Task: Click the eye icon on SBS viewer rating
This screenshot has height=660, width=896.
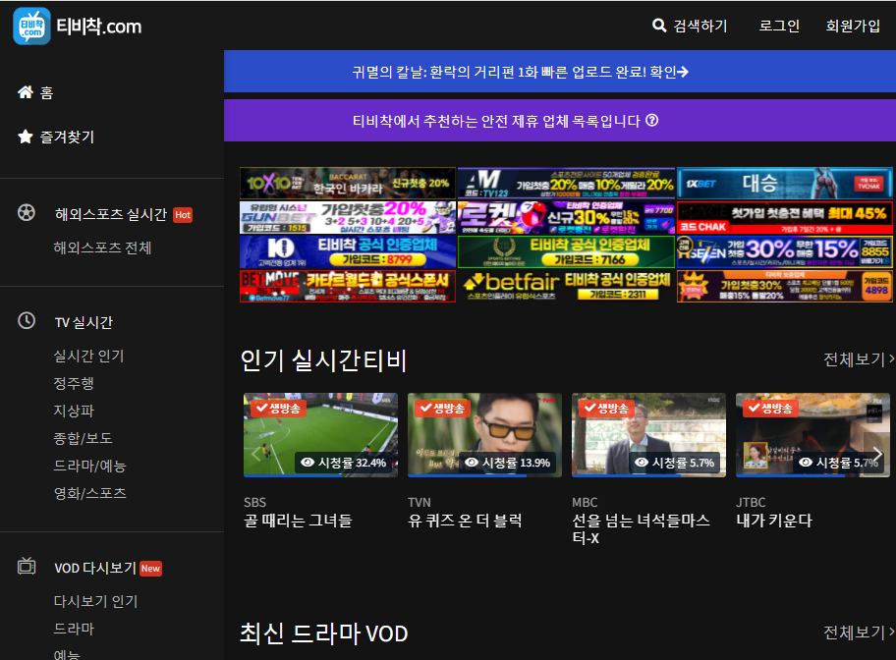Action: [308, 463]
